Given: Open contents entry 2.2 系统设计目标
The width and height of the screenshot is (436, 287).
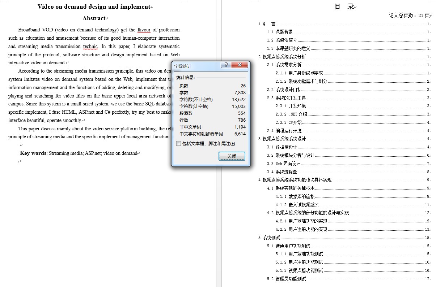Looking at the screenshot, I should click(348, 90).
